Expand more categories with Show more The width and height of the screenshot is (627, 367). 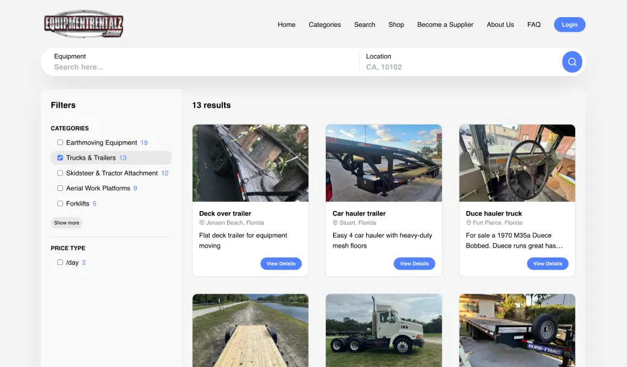pyautogui.click(x=66, y=223)
